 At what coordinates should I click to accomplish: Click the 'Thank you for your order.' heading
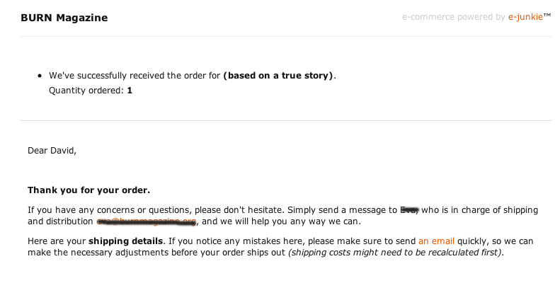click(x=88, y=190)
